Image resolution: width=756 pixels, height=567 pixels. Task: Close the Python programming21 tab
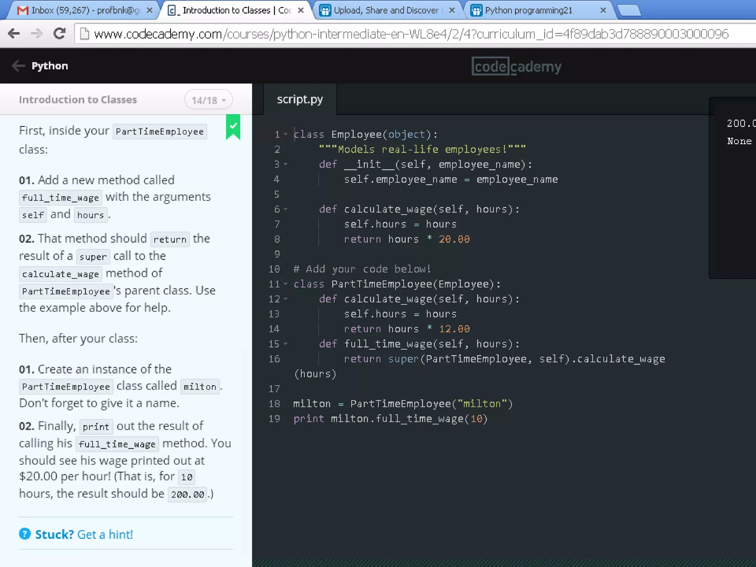(x=603, y=10)
